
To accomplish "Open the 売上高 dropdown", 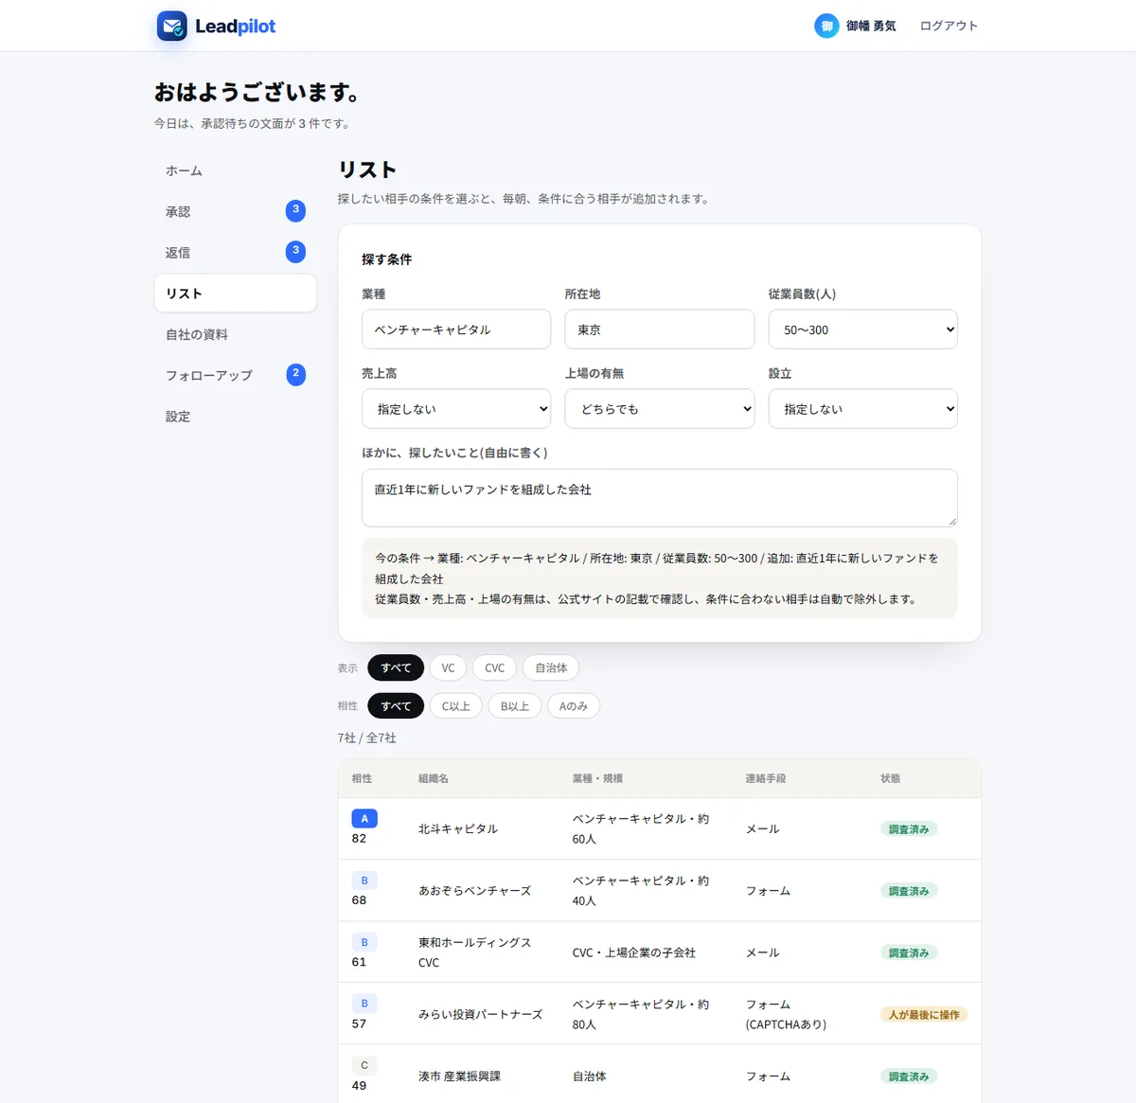I will click(x=456, y=409).
